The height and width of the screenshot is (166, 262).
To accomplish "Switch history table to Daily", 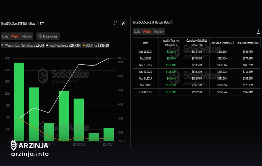I will coord(137,31).
